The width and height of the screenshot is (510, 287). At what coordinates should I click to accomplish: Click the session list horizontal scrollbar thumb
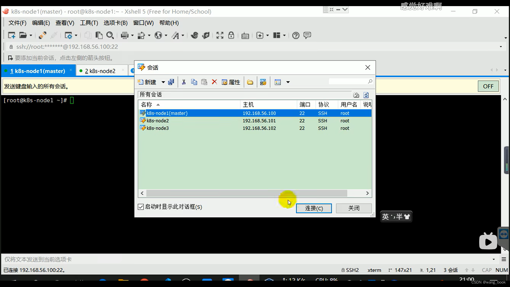point(246,193)
